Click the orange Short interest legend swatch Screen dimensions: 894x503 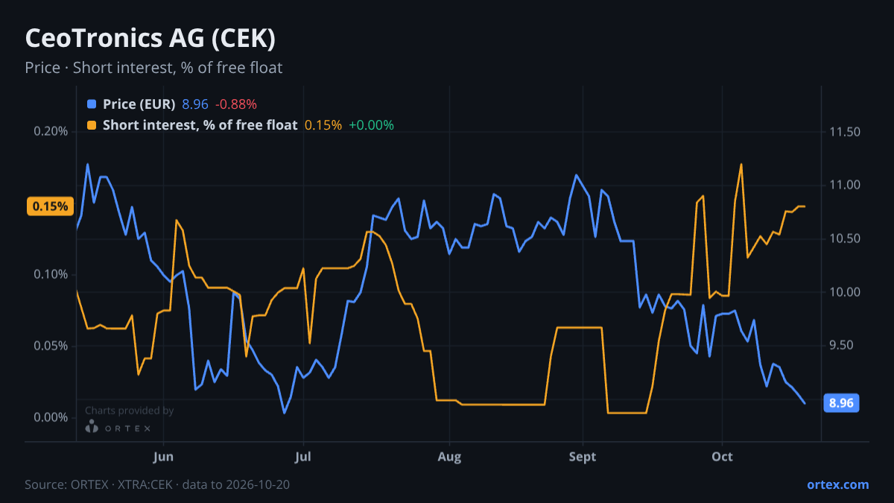coord(92,125)
